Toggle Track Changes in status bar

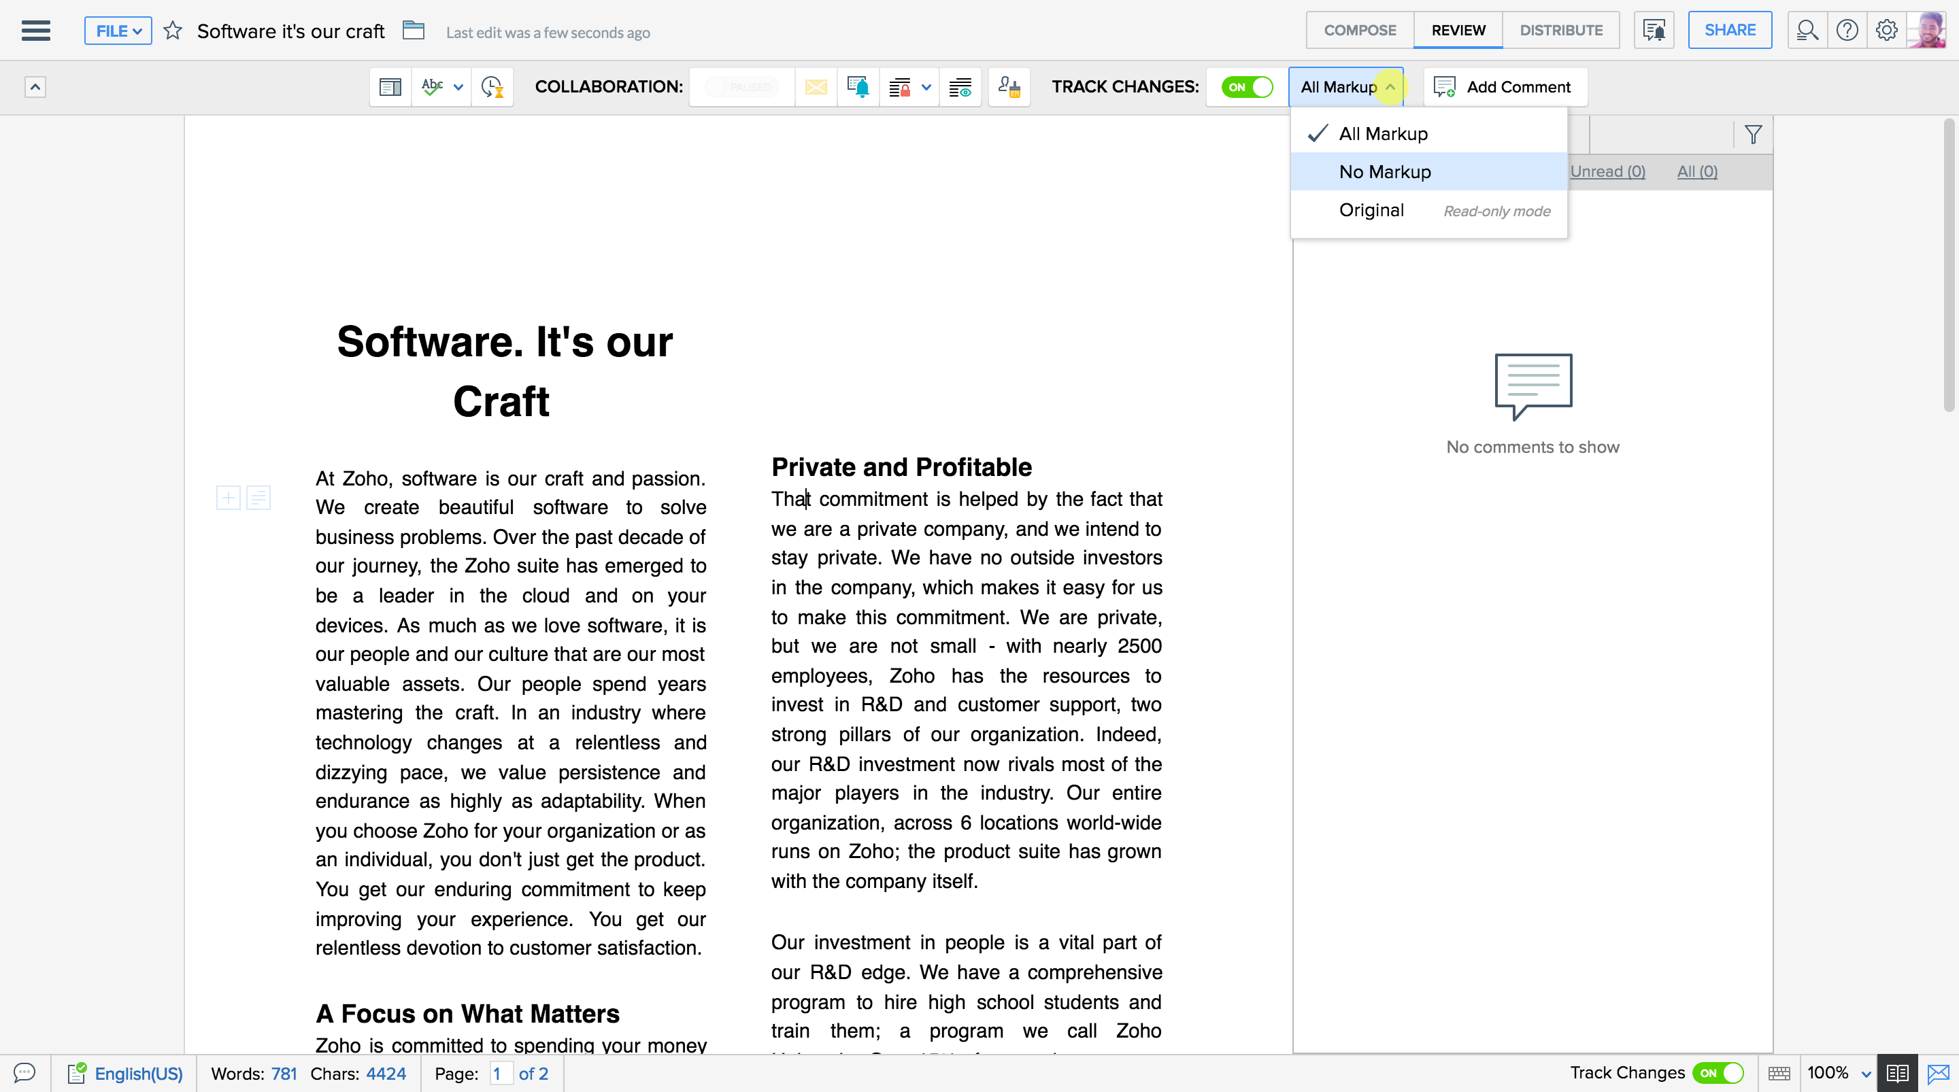pyautogui.click(x=1718, y=1073)
